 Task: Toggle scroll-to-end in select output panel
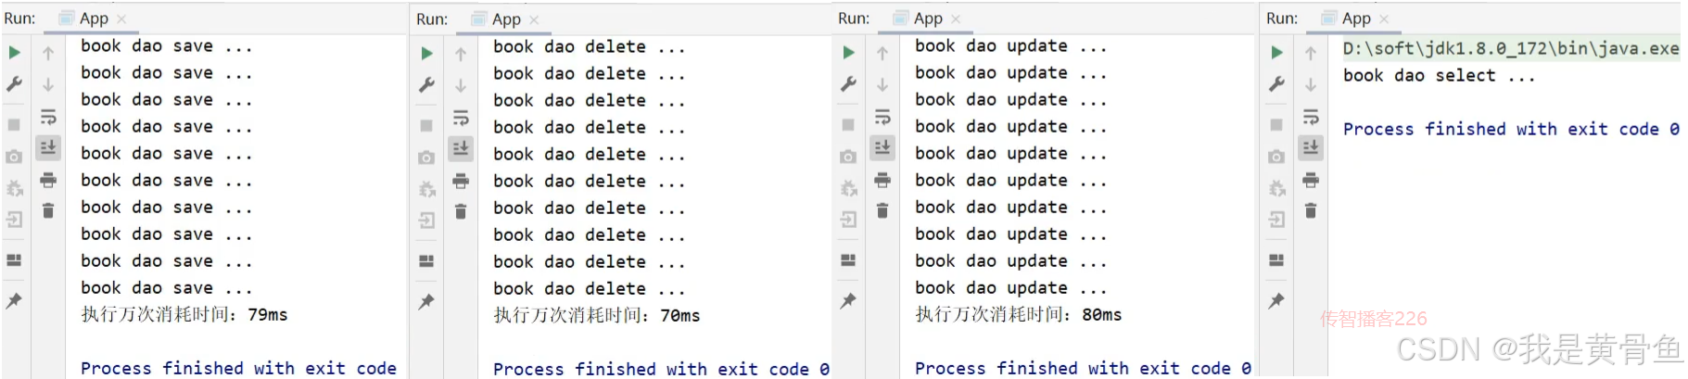[x=1311, y=146]
